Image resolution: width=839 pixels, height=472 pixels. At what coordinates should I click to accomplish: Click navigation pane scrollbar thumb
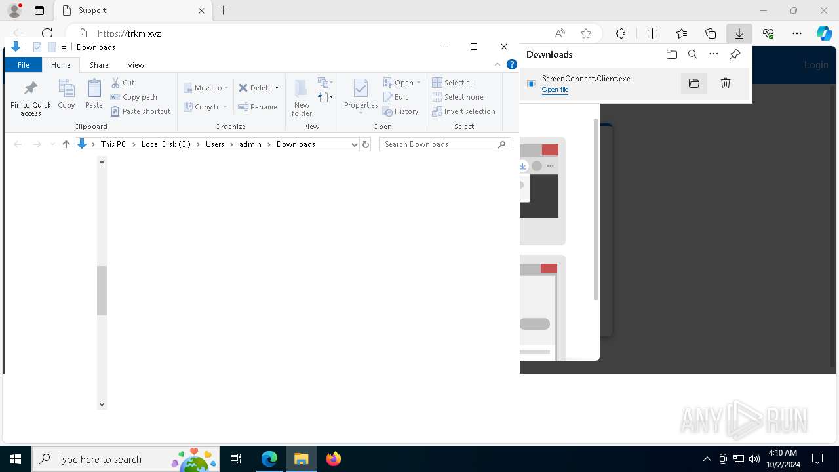click(x=102, y=291)
